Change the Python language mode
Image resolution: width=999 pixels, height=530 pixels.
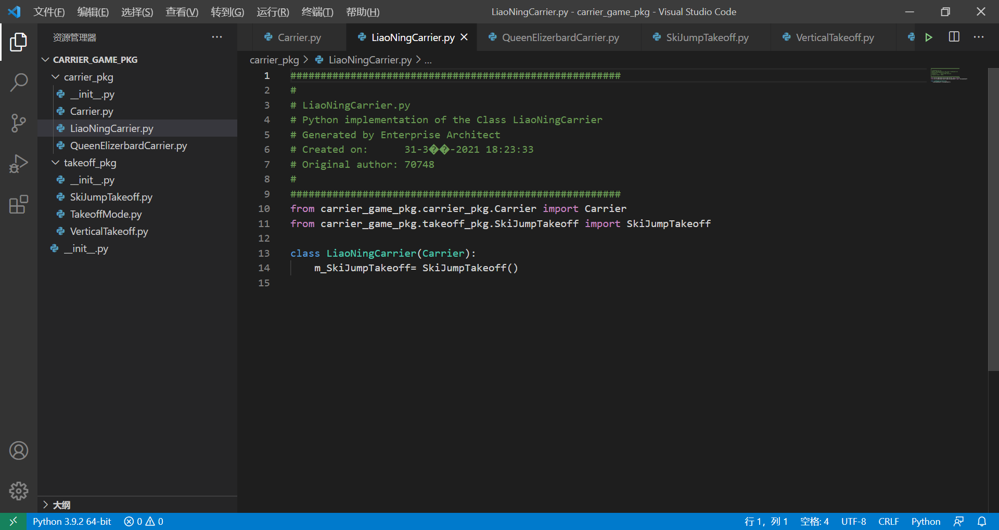[926, 521]
